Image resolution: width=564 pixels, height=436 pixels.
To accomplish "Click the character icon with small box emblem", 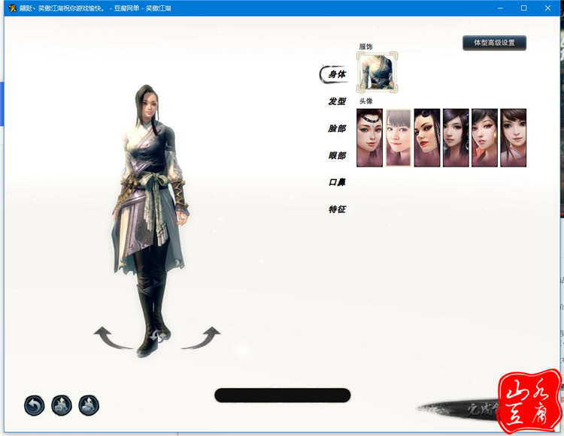I will 62,405.
